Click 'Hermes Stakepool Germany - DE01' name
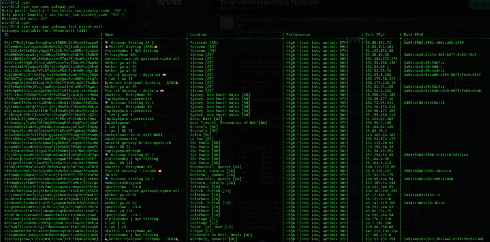 (x=142, y=239)
